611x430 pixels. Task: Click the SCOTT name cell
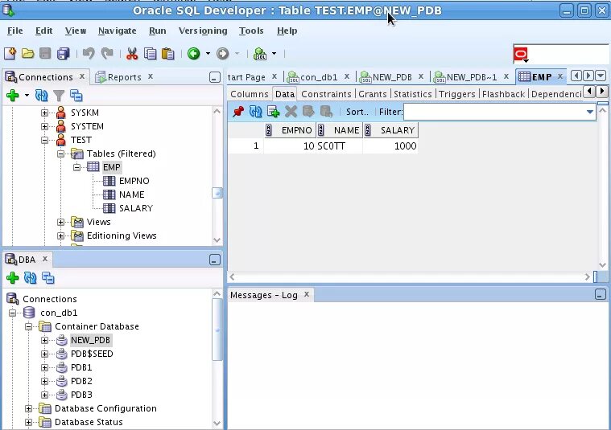[x=339, y=146]
